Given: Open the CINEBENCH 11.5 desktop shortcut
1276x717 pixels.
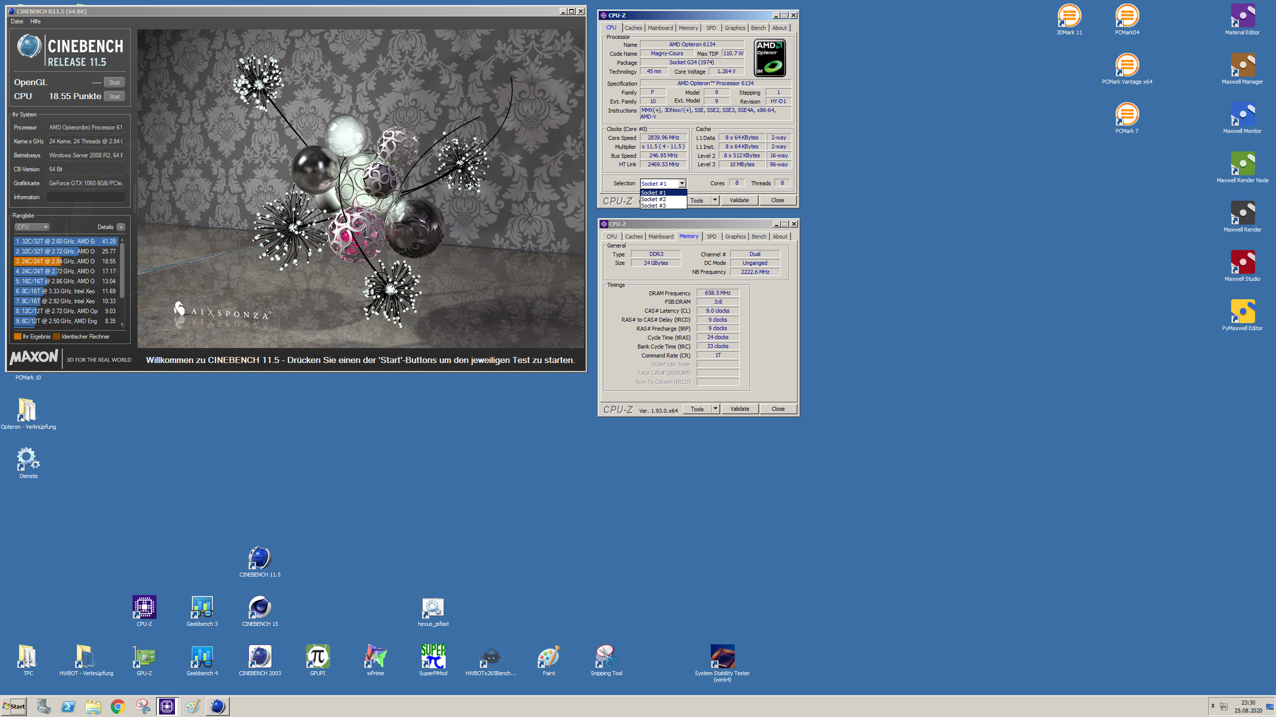Looking at the screenshot, I should coord(260,562).
